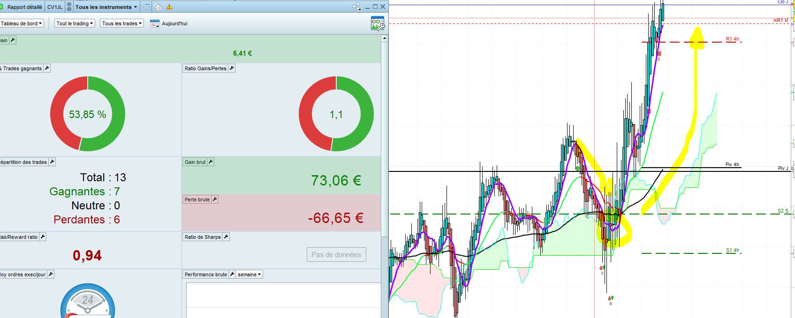Maximize the report window
The width and height of the screenshot is (795, 318).
coord(375,7)
